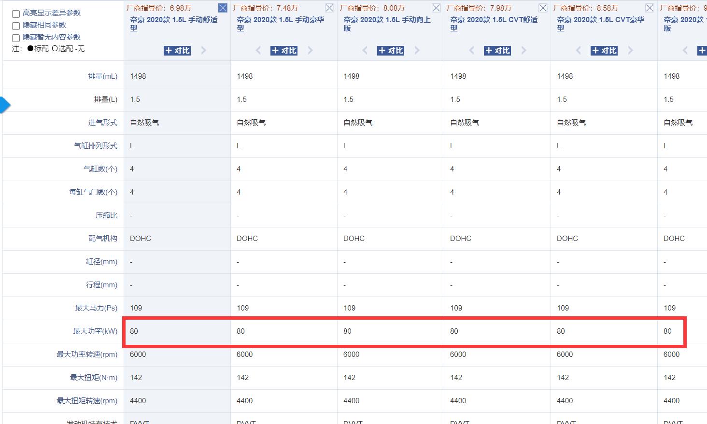
Task: Shift CVT豪华型 column left arrow
Action: tap(578, 50)
